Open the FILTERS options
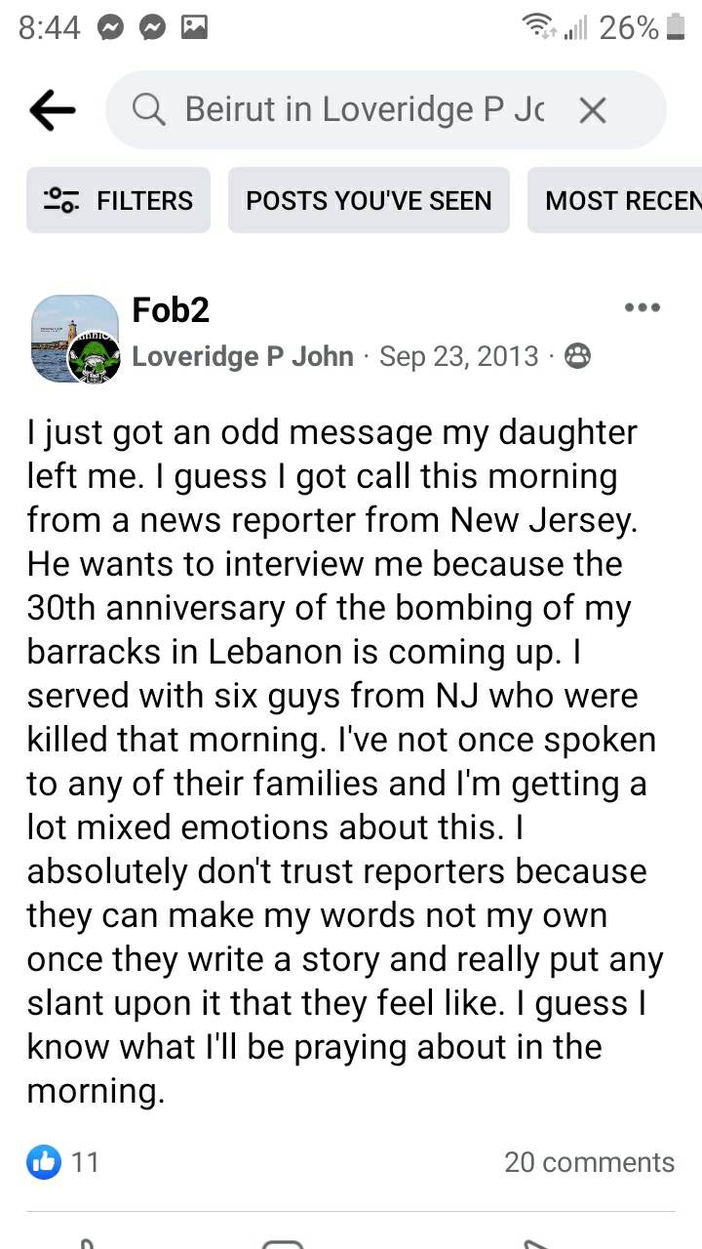The width and height of the screenshot is (702, 1249). pos(118,200)
